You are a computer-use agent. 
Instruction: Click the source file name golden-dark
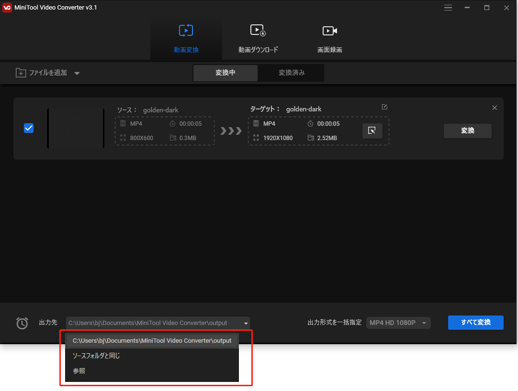point(160,110)
